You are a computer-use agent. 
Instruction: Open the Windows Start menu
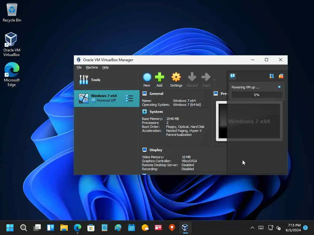point(10,228)
